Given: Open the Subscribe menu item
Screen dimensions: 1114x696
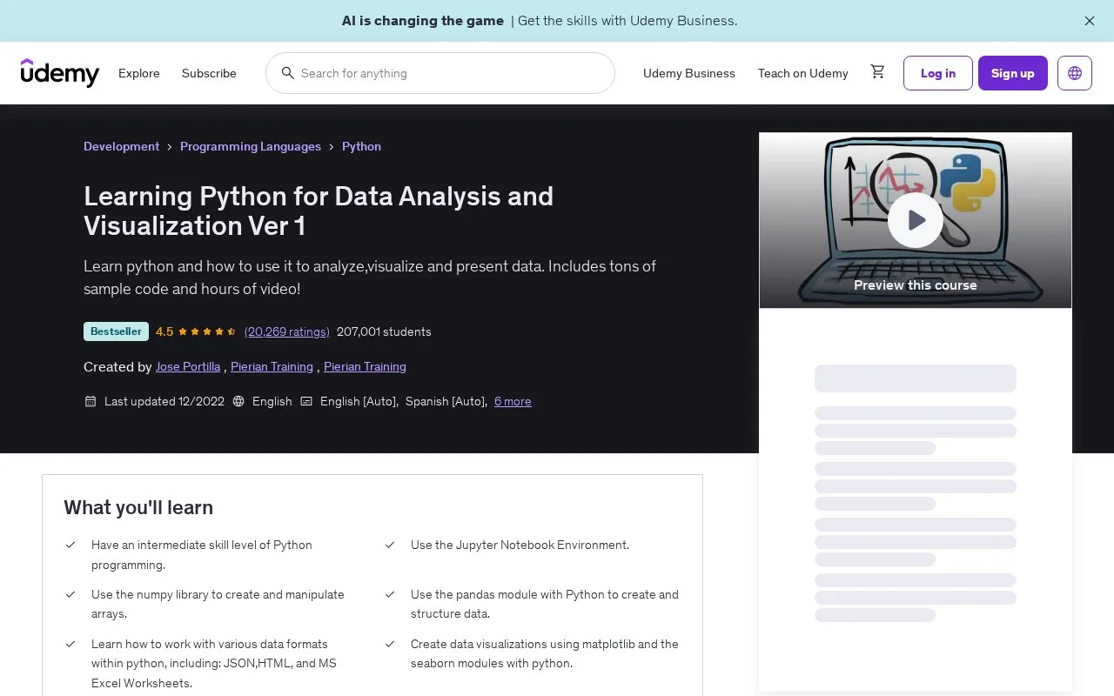Looking at the screenshot, I should click(209, 73).
